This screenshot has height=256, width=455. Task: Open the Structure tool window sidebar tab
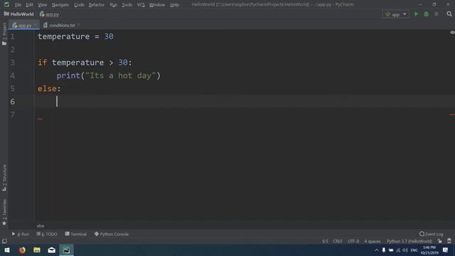tap(4, 178)
